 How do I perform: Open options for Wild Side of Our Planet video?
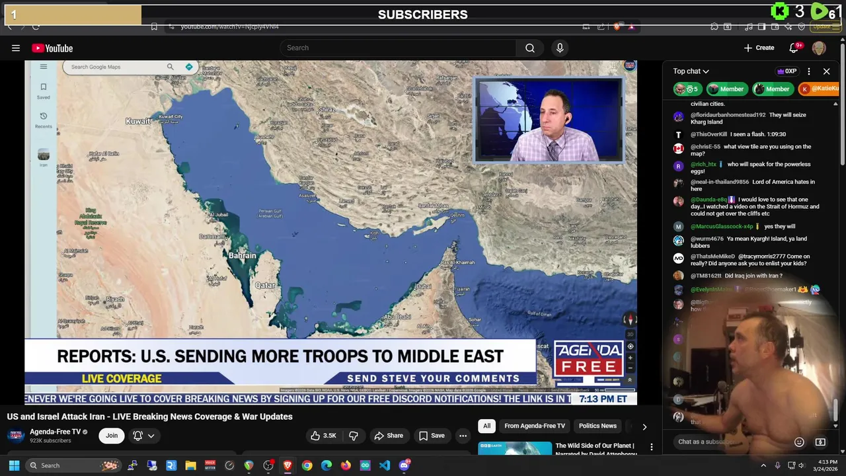[x=651, y=448]
